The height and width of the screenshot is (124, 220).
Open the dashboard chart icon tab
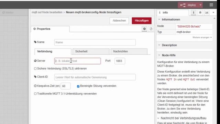(x=207, y=12)
